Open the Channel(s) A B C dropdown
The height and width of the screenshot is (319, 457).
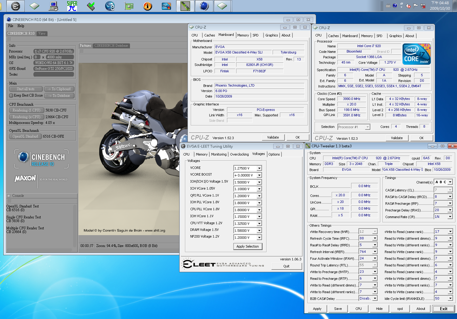[450, 182]
